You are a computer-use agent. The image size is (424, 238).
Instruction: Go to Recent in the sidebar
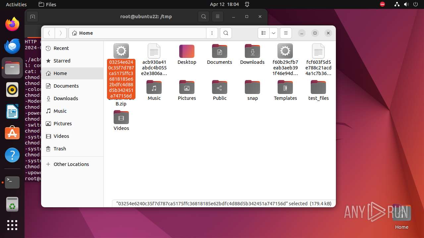(72, 48)
